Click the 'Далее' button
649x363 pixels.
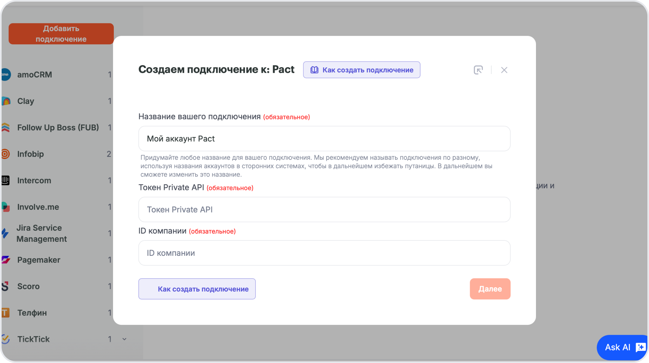(490, 289)
